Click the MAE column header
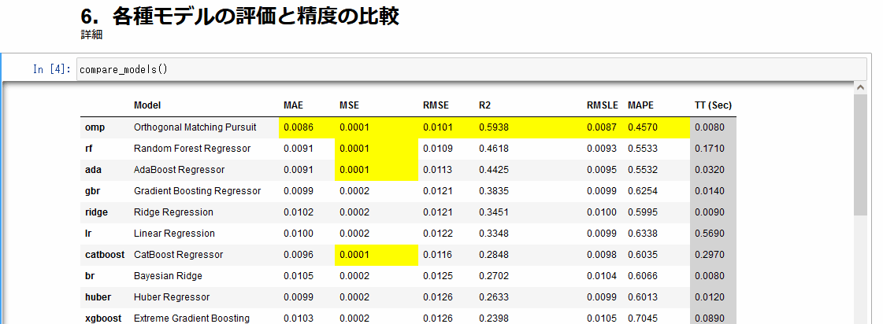Screen dimensions: 883x324 coord(292,105)
